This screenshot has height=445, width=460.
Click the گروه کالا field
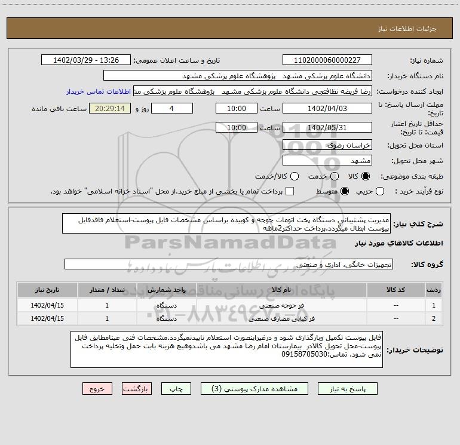(229, 264)
